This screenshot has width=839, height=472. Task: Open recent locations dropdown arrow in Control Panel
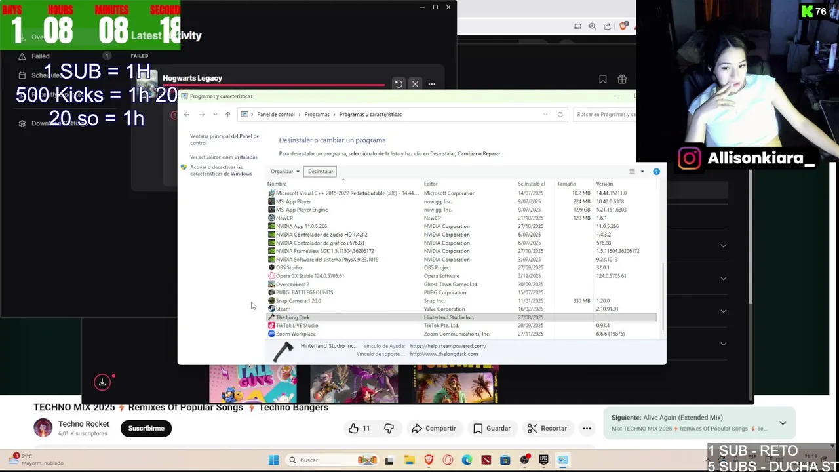coord(215,115)
